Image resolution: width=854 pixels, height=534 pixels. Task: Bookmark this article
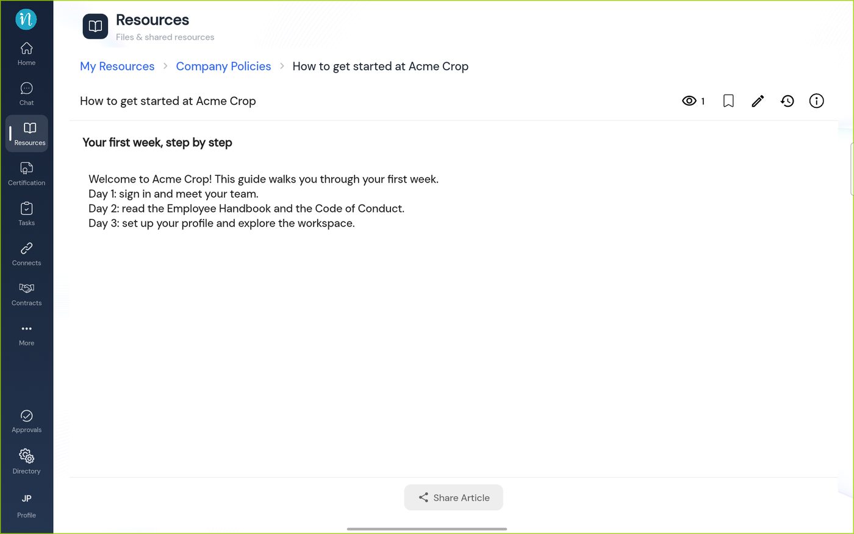[728, 101]
